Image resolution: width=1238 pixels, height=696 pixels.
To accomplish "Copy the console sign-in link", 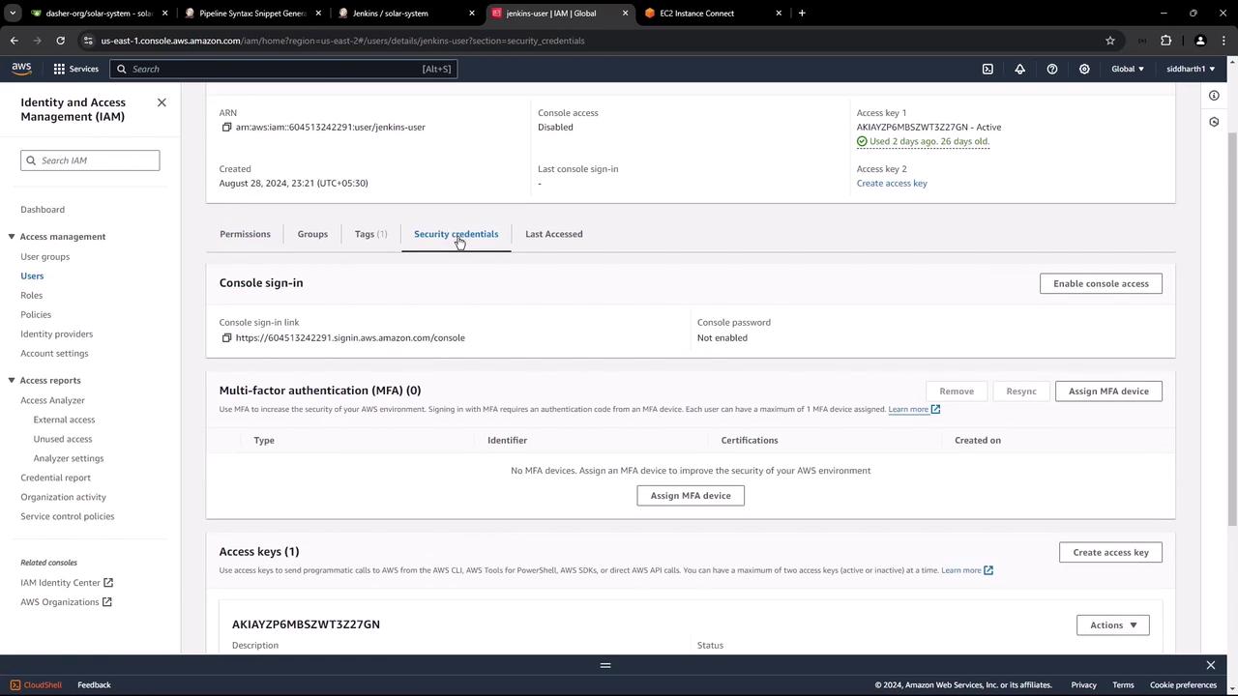I will [x=226, y=338].
